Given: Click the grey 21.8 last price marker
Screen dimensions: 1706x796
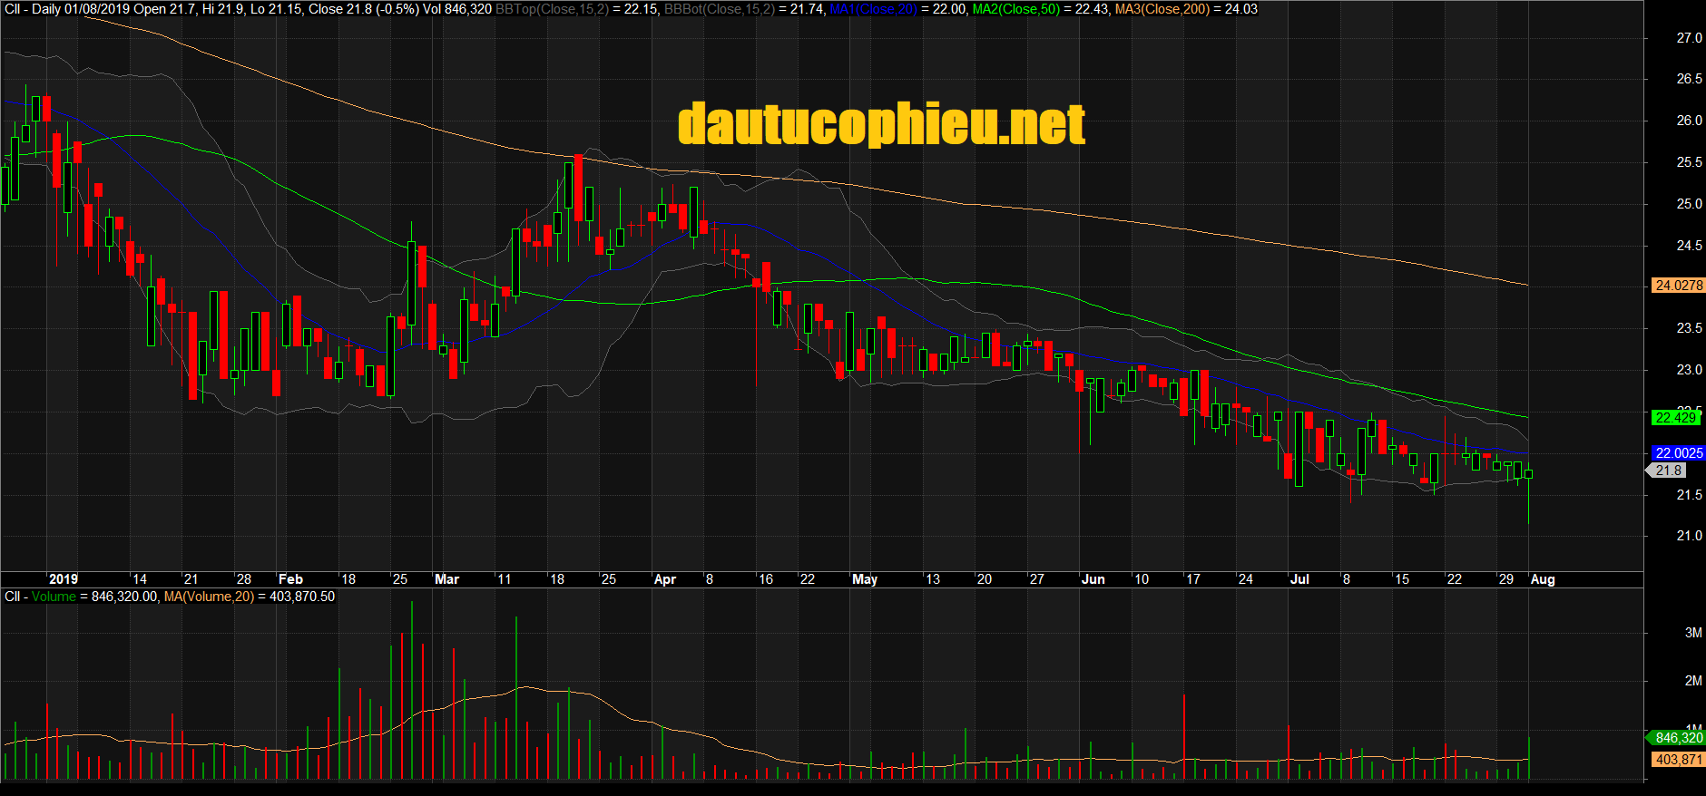Looking at the screenshot, I should pos(1667,471).
